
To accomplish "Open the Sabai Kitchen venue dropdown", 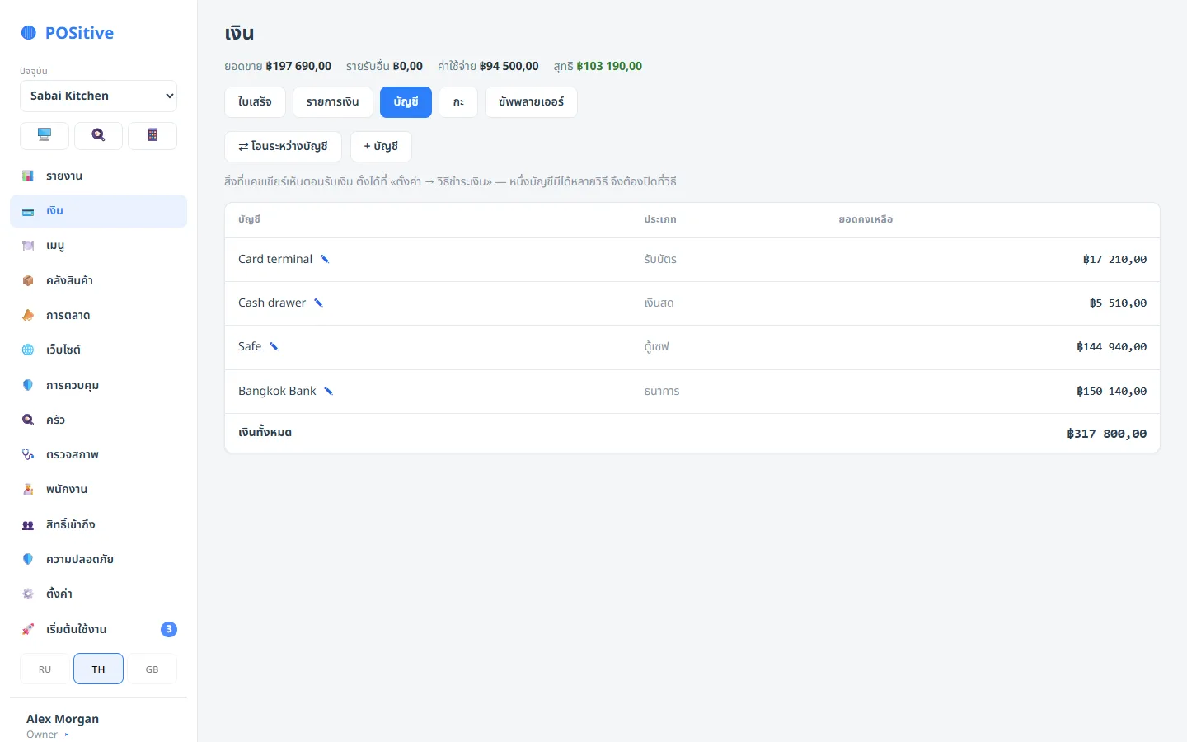I will [98, 96].
